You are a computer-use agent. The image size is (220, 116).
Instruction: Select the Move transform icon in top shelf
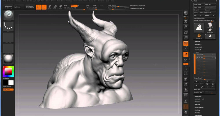(49, 7)
